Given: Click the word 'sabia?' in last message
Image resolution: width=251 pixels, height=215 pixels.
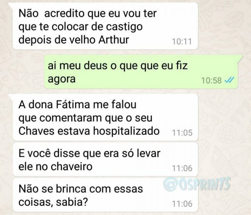Looking at the screenshot, I should [x=72, y=202].
